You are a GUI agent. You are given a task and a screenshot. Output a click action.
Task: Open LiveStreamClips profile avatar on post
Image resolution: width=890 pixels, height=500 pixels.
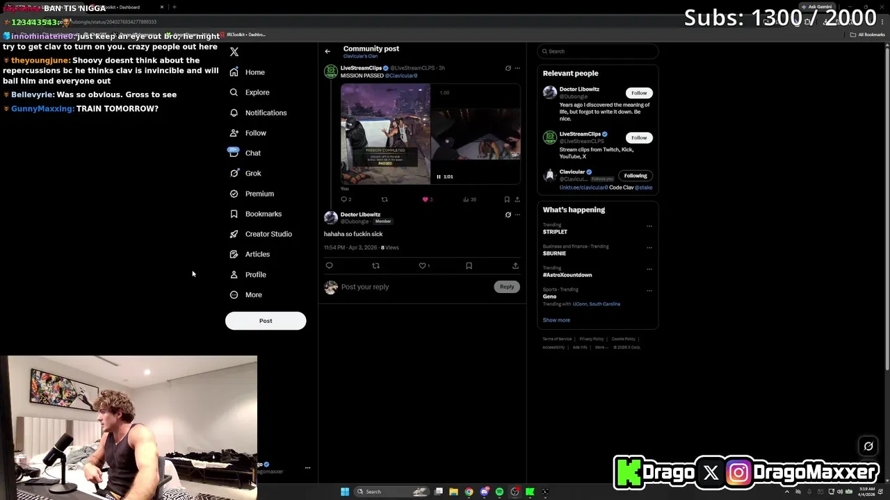point(331,72)
